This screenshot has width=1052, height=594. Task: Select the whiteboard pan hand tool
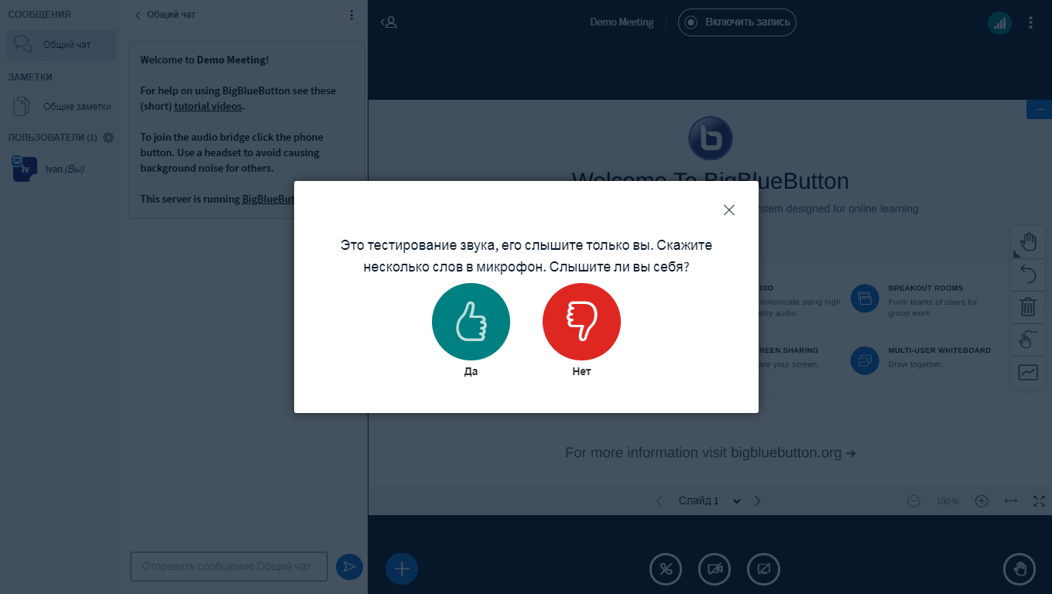click(1028, 242)
